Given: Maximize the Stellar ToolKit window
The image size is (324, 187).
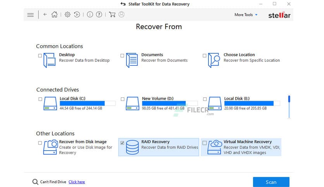Looking at the screenshot, I should 274,4.
